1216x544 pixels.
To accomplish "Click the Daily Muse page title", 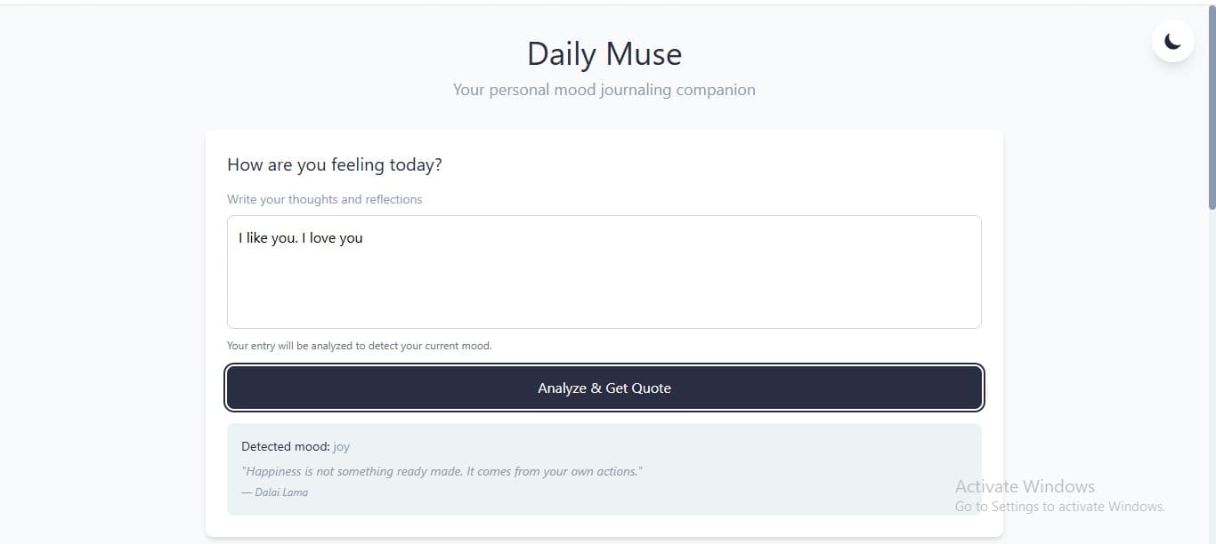I will pyautogui.click(x=604, y=53).
